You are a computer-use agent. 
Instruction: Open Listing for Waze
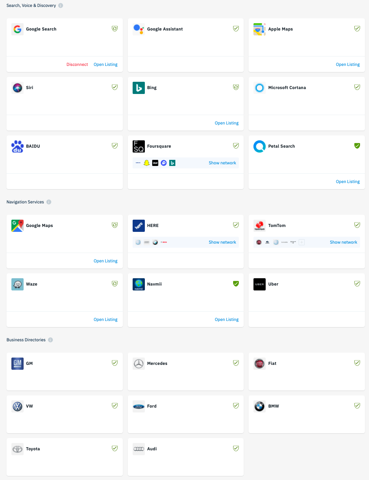106,320
